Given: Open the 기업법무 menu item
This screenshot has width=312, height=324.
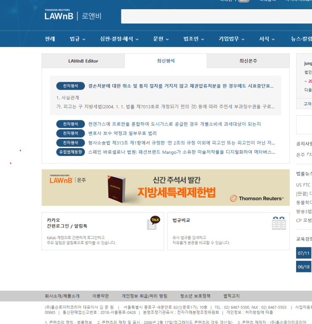Looking at the screenshot, I should [x=229, y=39].
